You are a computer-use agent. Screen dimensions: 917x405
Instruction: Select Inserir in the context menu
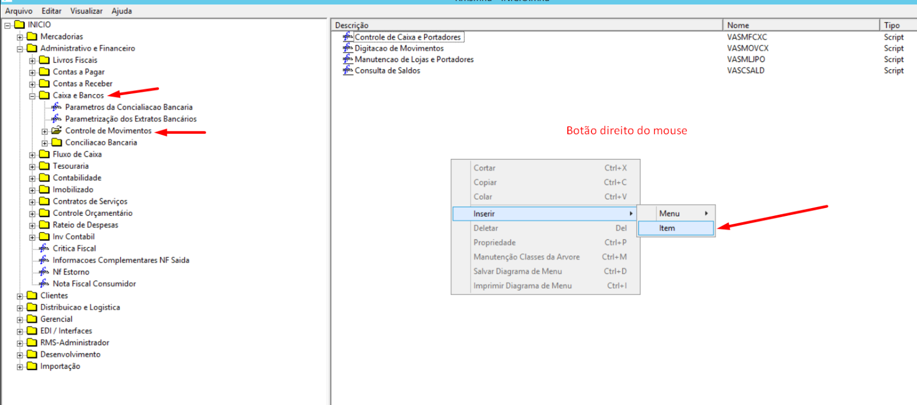pyautogui.click(x=545, y=214)
